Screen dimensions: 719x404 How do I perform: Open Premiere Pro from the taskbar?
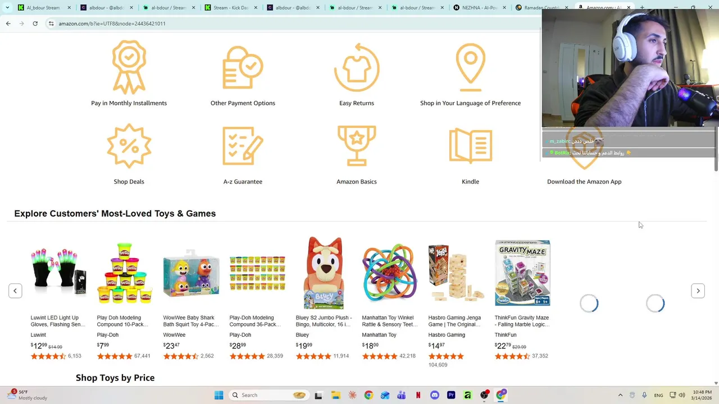pos(451,395)
